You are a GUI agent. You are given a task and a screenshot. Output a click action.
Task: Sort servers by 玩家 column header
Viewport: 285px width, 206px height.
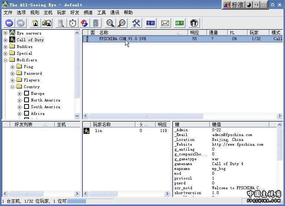[x=258, y=33]
